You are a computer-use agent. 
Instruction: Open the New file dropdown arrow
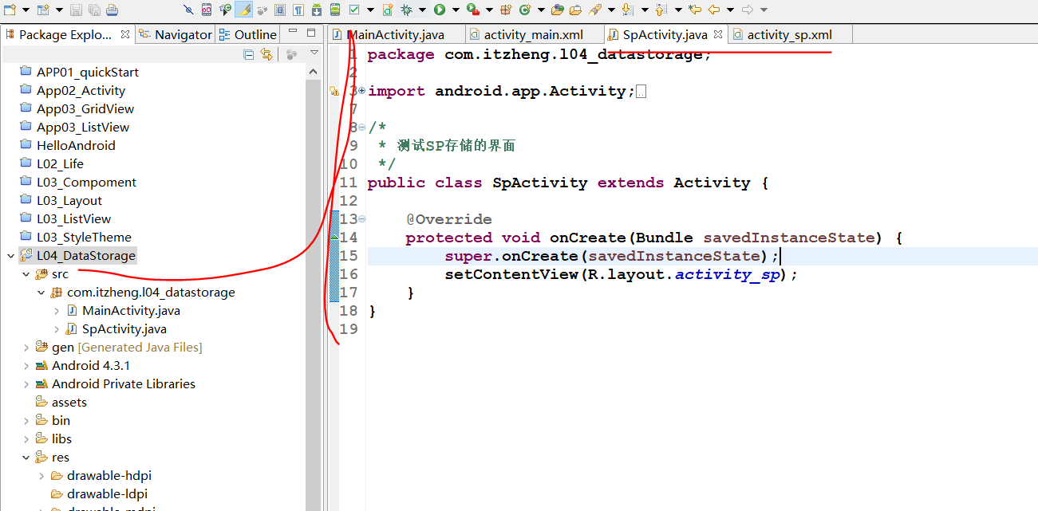(x=26, y=10)
